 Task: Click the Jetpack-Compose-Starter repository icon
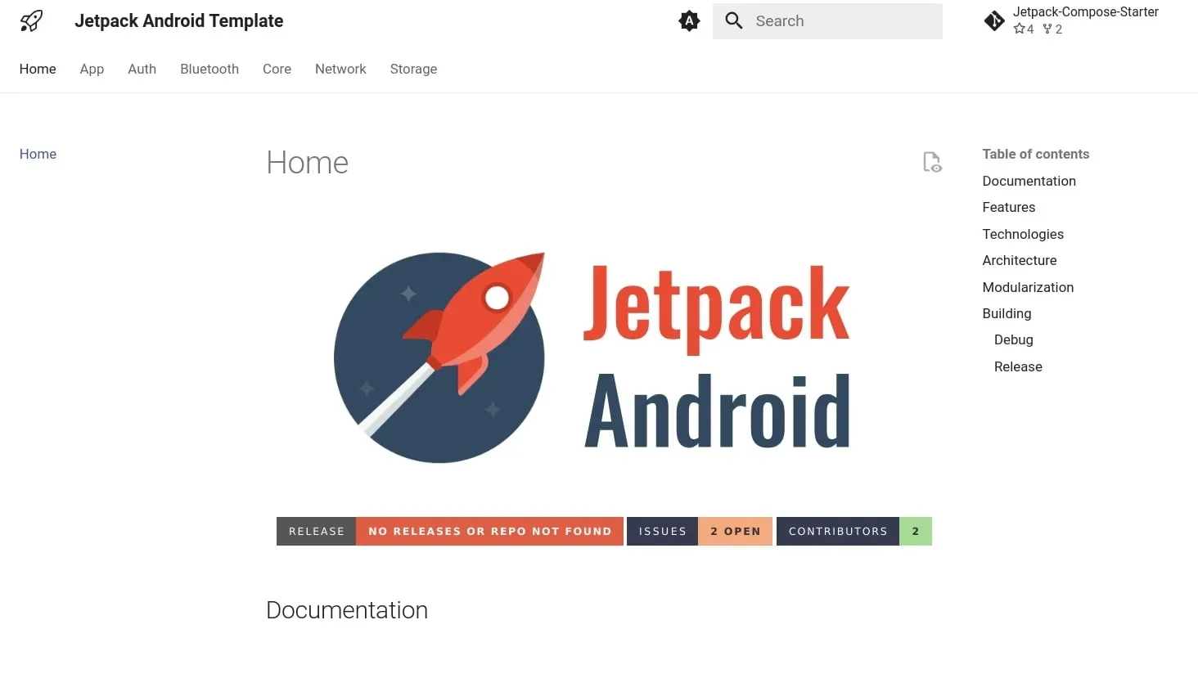coord(993,20)
